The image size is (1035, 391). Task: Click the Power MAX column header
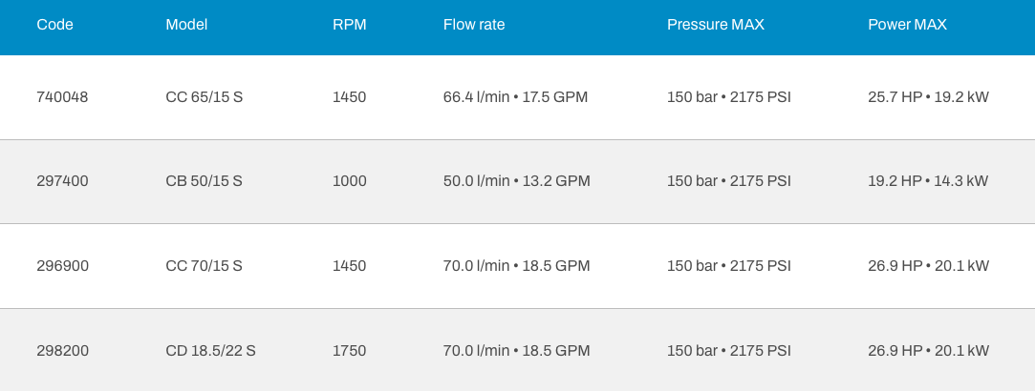click(x=907, y=25)
